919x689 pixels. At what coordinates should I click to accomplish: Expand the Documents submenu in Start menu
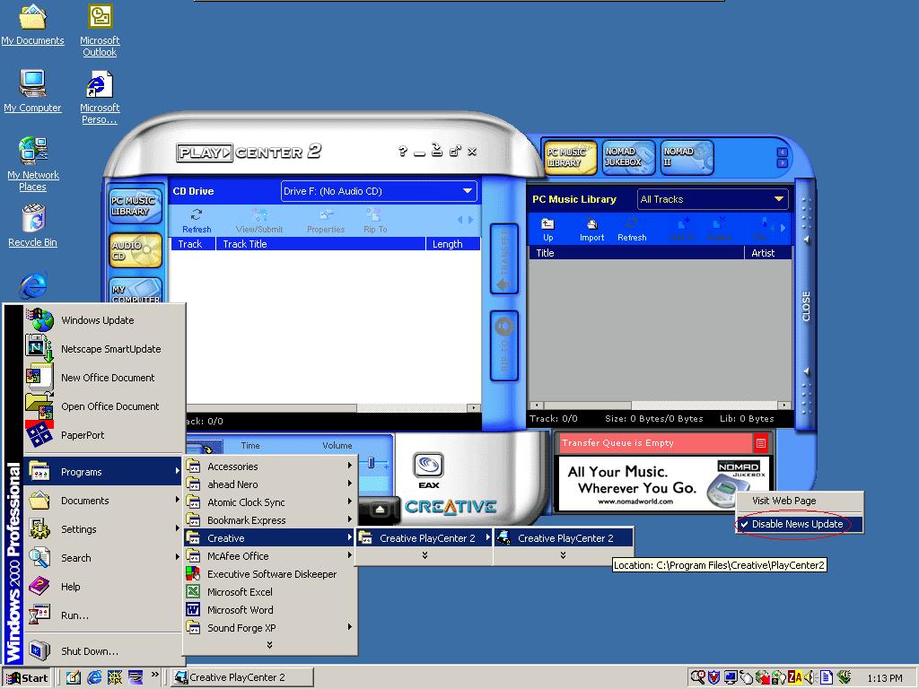(x=104, y=501)
